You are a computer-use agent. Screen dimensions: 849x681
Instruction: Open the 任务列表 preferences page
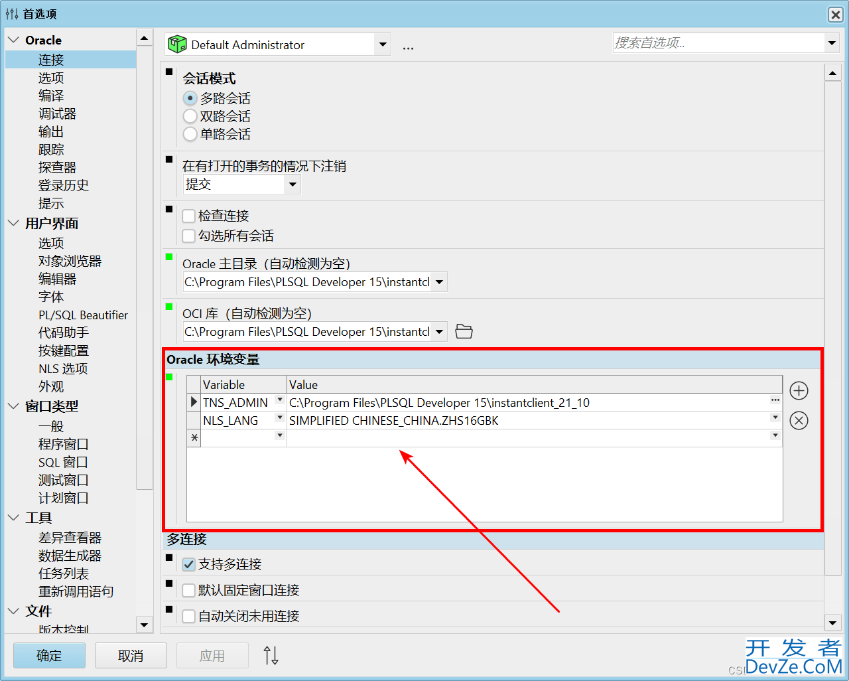pos(64,573)
